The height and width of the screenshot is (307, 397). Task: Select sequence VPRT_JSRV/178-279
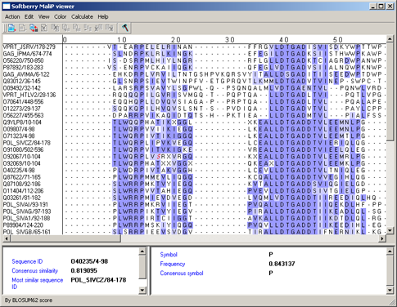[x=29, y=47]
